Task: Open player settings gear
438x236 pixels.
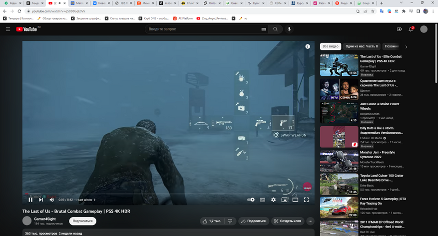Action: tap(273, 200)
